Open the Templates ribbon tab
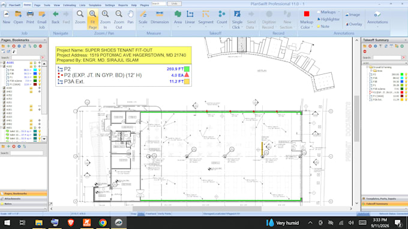The image size is (408, 229). coord(95,5)
